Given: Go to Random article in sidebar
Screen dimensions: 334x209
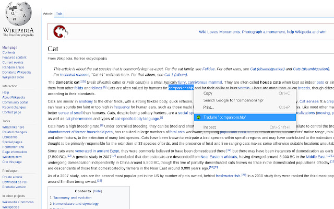Looking at the screenshot, I should pyautogui.click(x=13, y=67).
